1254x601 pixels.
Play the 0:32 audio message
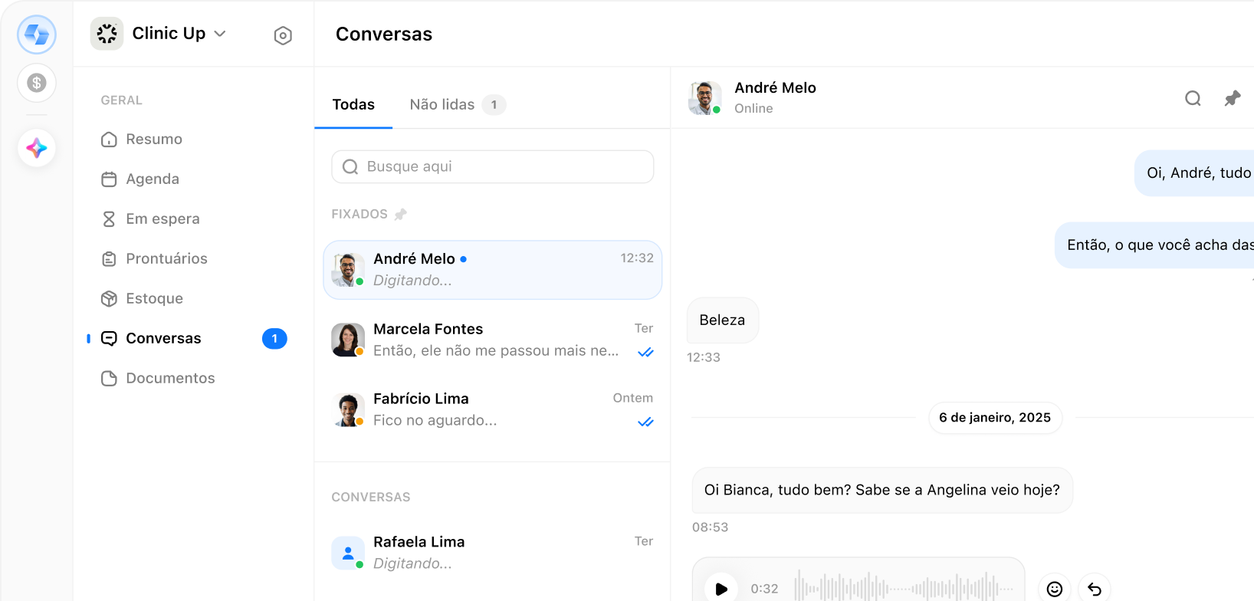(x=721, y=588)
